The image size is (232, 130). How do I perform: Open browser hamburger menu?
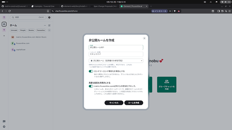230,11
